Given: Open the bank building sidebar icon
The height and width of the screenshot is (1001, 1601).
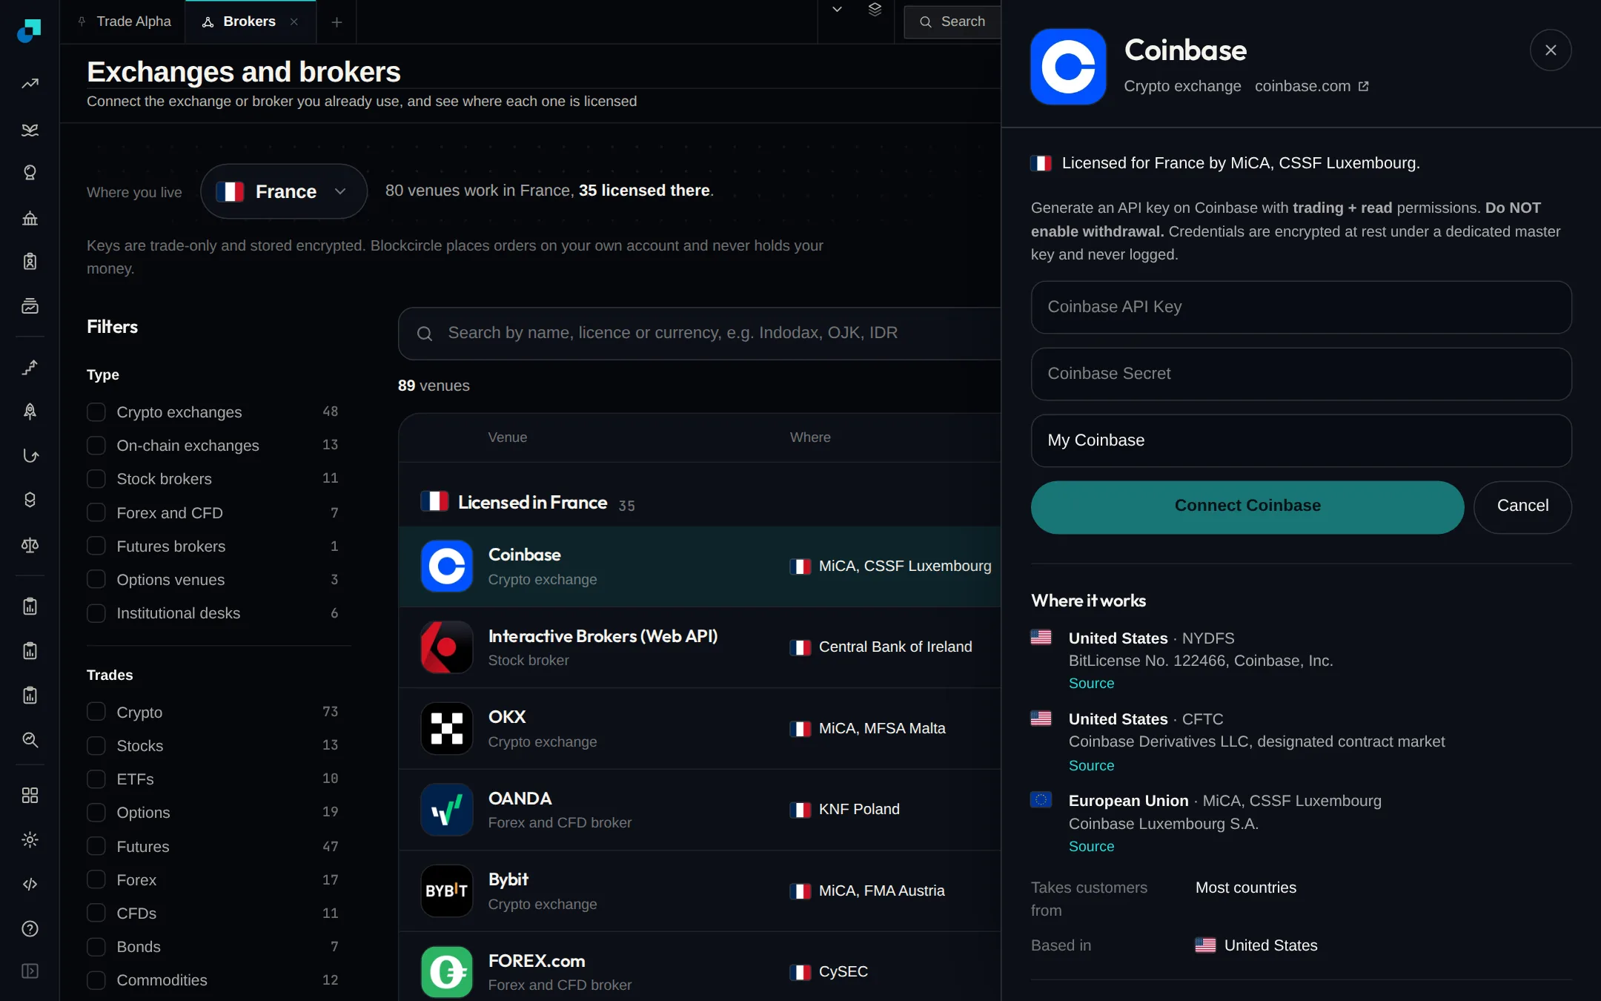Looking at the screenshot, I should [30, 218].
